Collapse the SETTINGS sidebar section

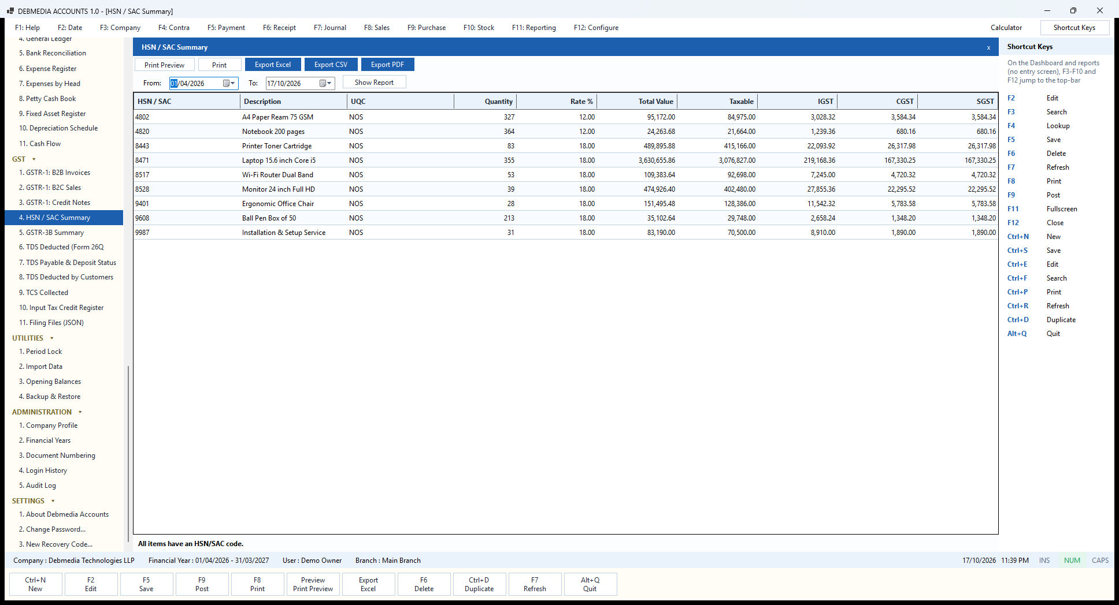coord(53,501)
